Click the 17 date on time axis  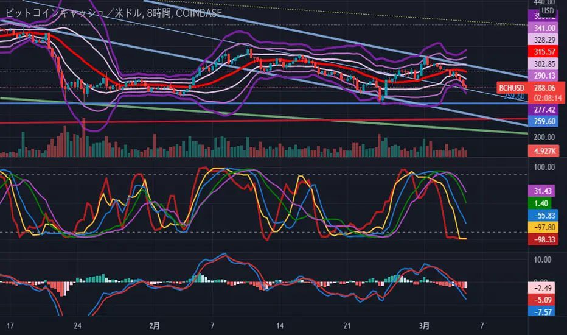coord(10,326)
